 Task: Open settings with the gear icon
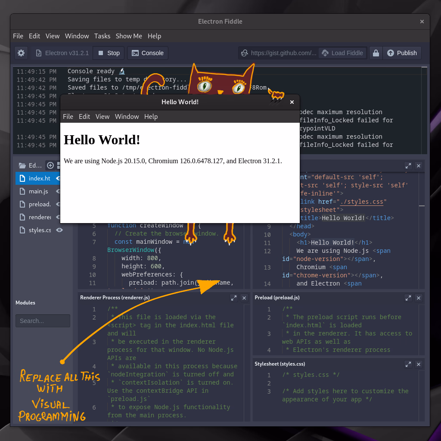[x=21, y=53]
